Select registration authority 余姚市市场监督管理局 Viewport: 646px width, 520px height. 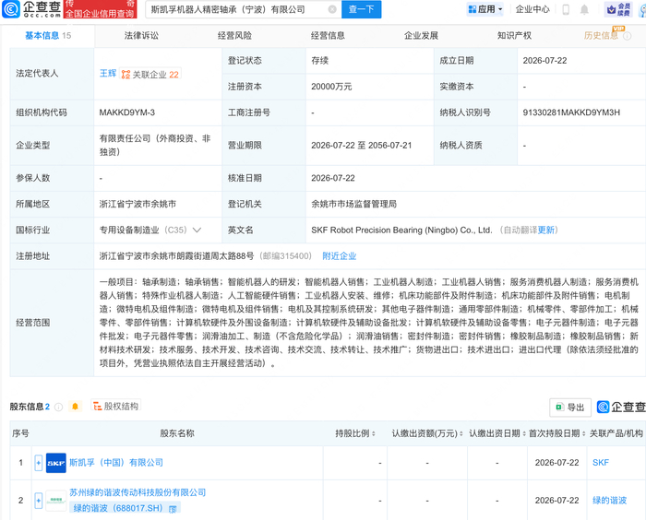click(353, 204)
